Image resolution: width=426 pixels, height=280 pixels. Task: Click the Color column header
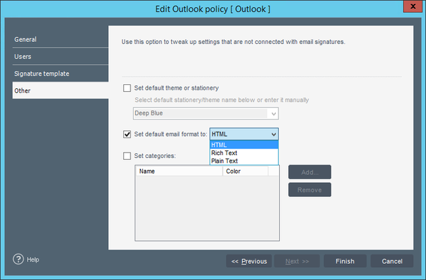245,171
